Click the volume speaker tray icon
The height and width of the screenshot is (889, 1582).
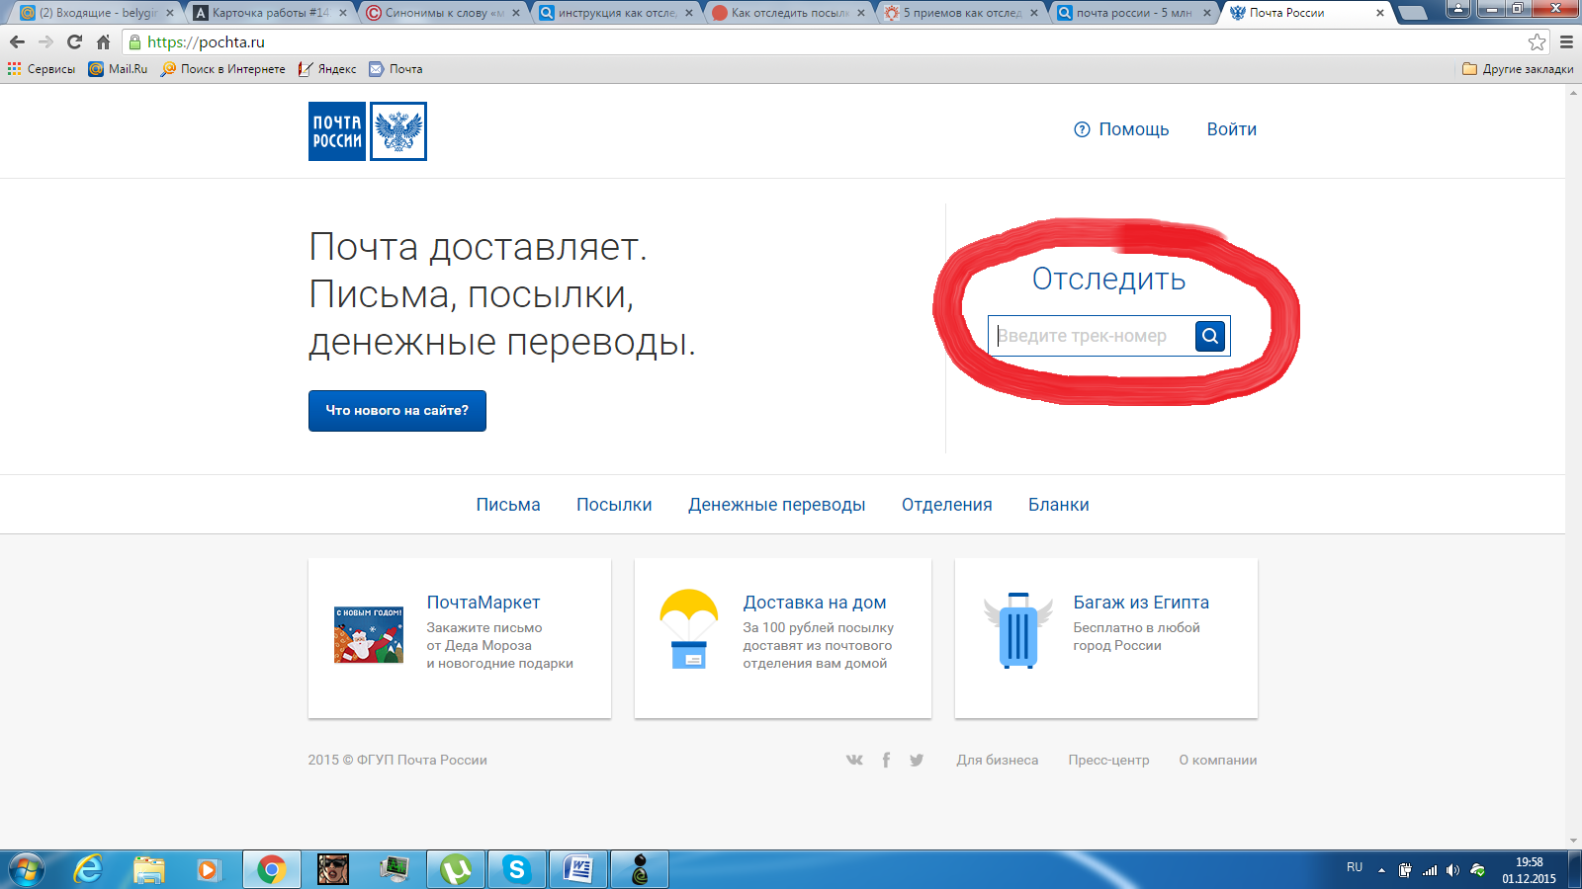[x=1452, y=870]
